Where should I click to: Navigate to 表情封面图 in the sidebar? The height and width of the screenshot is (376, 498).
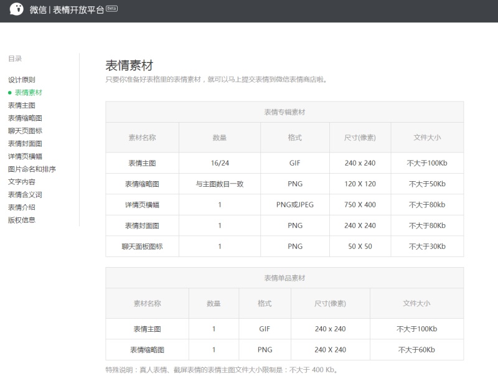coord(25,144)
